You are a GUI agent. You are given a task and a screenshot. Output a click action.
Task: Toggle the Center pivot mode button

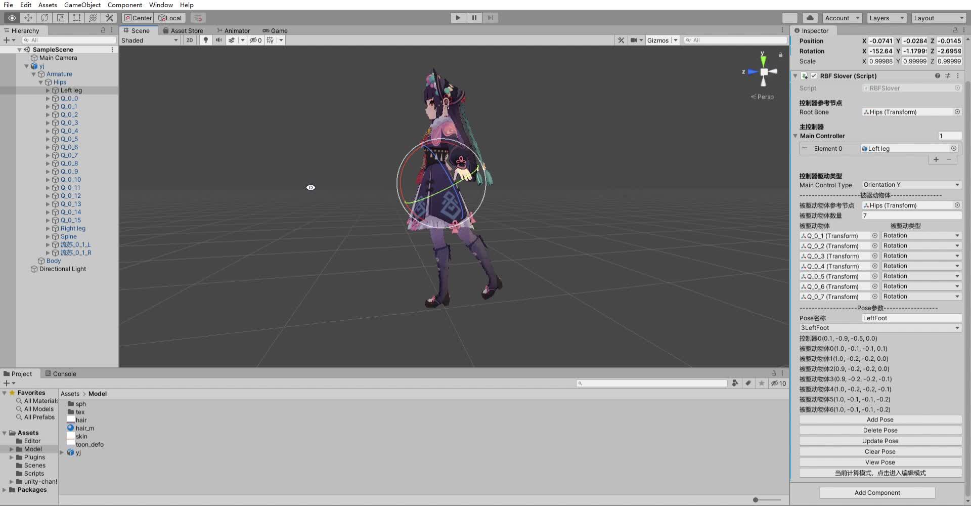(138, 18)
